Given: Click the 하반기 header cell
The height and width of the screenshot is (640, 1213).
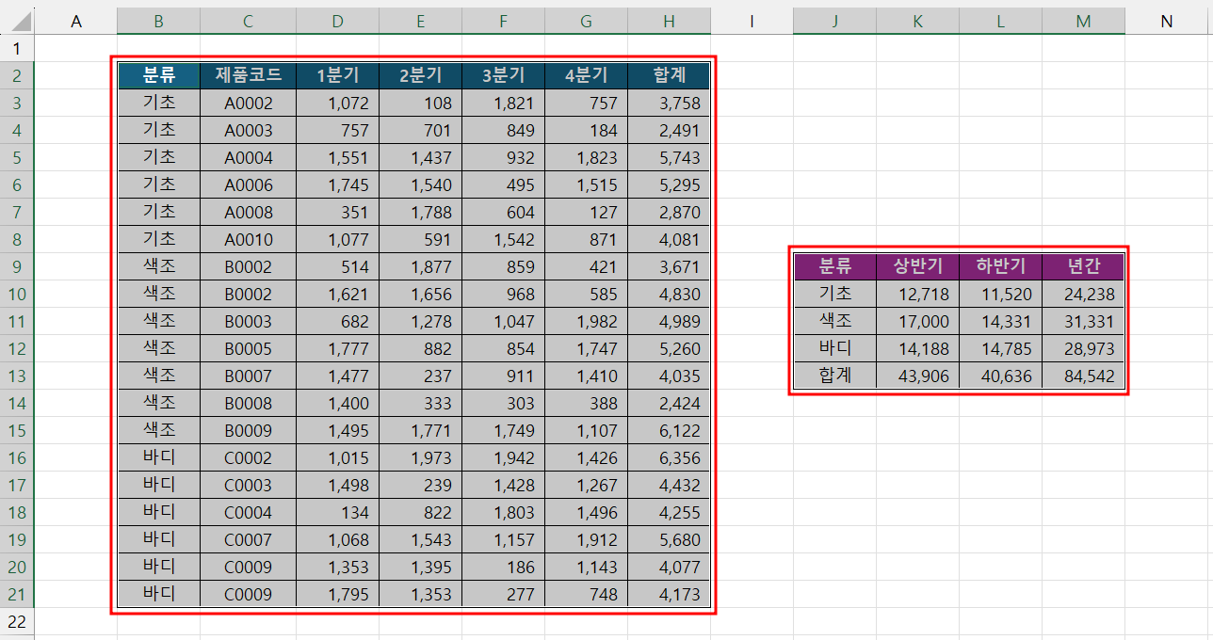Looking at the screenshot, I should [x=1000, y=267].
